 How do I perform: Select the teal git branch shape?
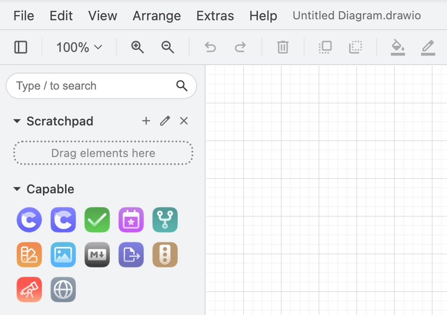[x=165, y=219]
